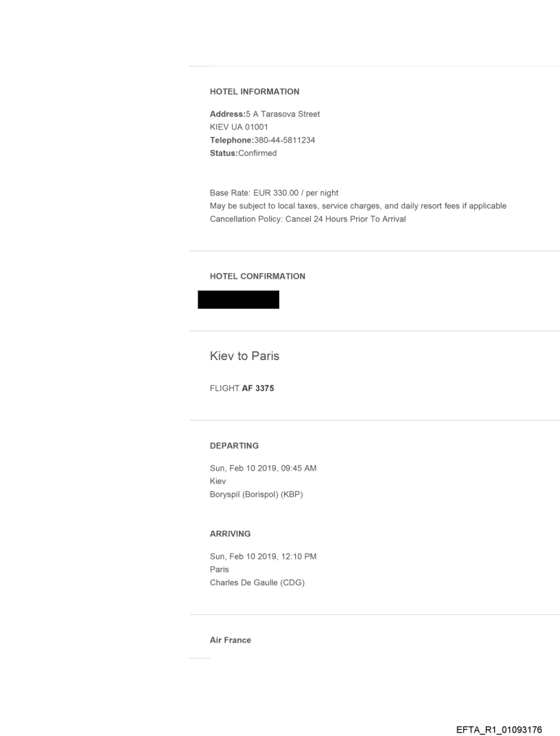Screen dimensions: 560x736
Task: Click the telephone number 380-44-5811234
Action: [x=285, y=140]
